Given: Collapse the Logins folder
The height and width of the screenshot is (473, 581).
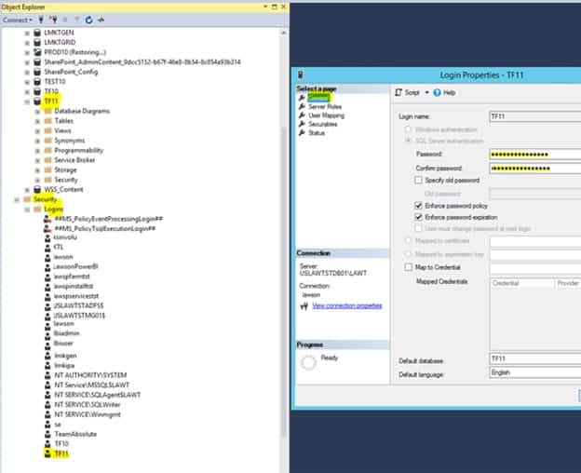Looking at the screenshot, I should click(x=27, y=209).
